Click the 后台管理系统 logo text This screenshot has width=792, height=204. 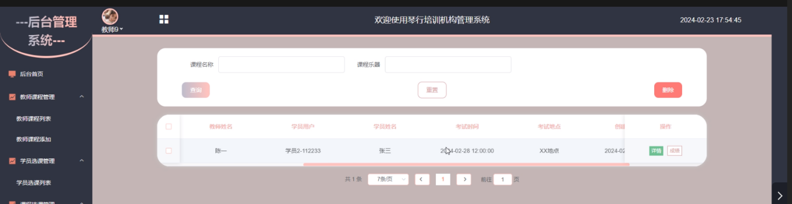(x=47, y=31)
